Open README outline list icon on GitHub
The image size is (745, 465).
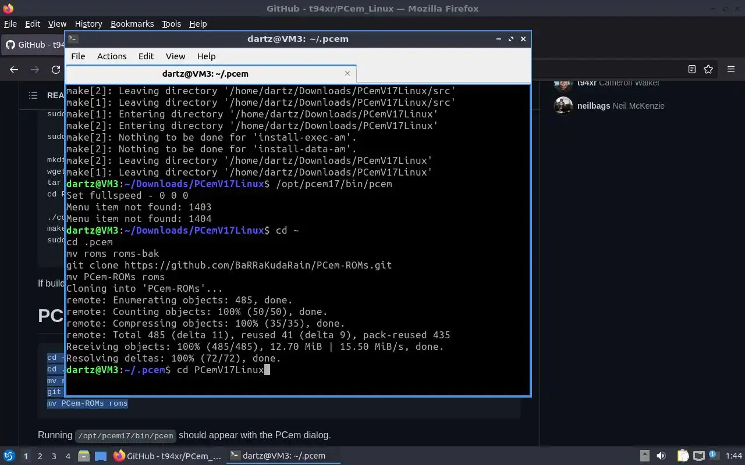click(x=33, y=95)
